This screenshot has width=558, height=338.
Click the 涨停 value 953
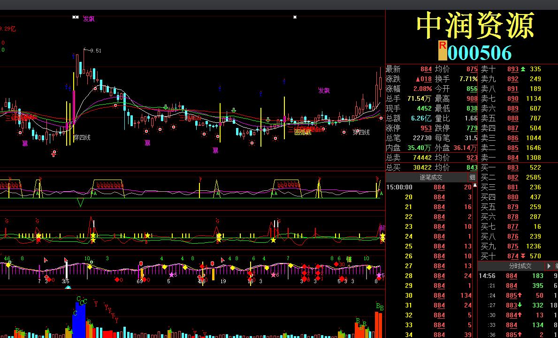426,128
